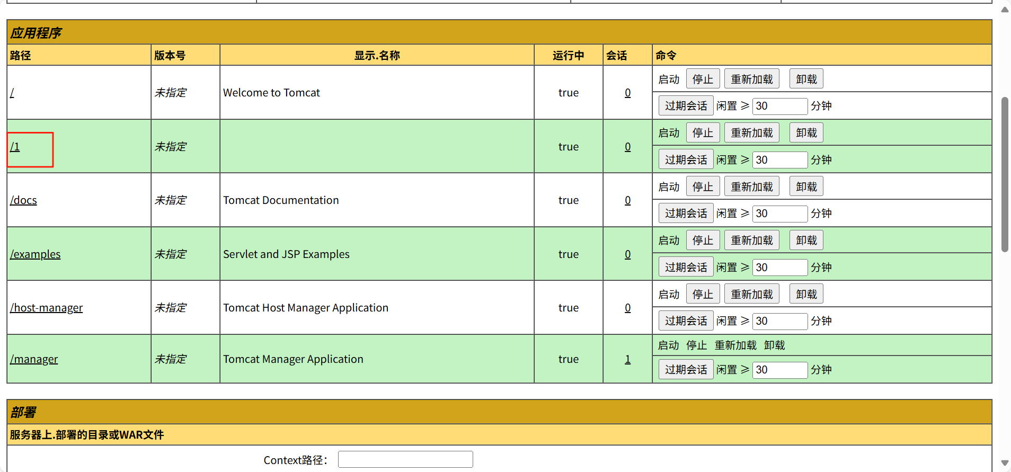Viewport: 1011px width, 472px height.
Task: Click the 应用程序 section header
Action: point(499,32)
